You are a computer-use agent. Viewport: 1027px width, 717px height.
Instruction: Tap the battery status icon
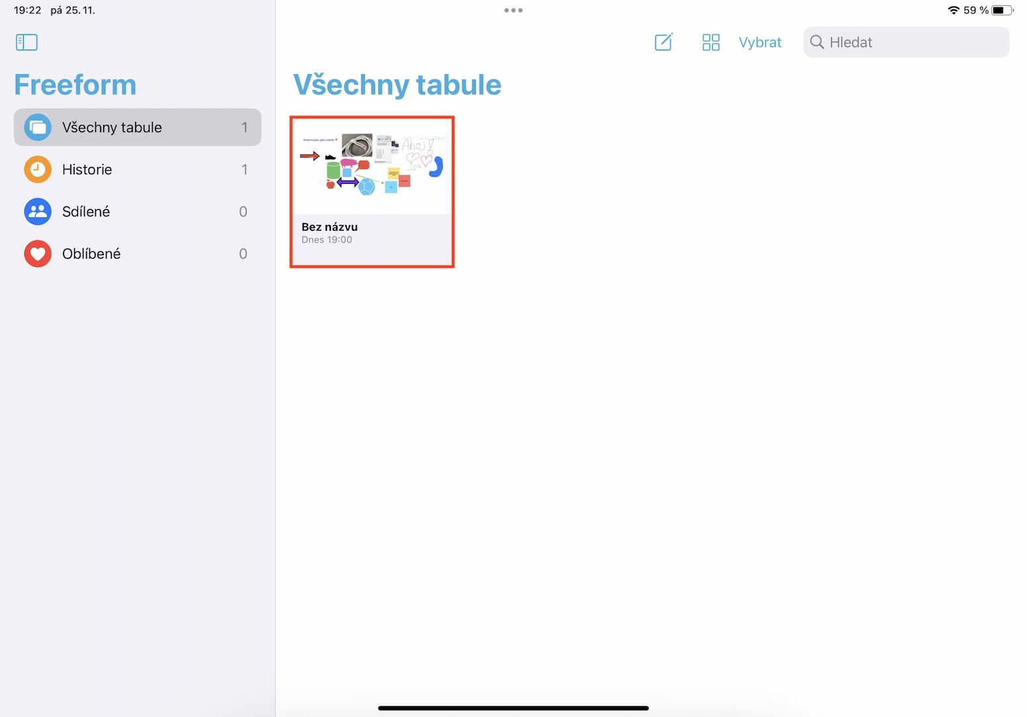point(1003,10)
